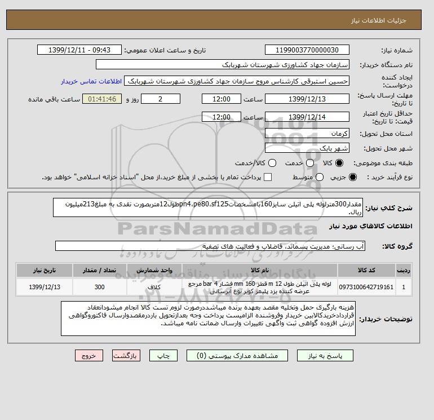Click announcement date field 1399/12/11 - 09:43
The width and height of the screenshot is (434, 420).
[x=79, y=50]
